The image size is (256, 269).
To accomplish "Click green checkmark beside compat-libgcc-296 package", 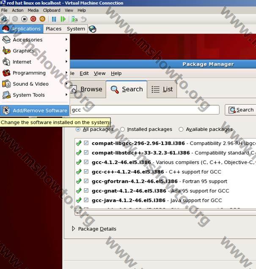I will coord(79,143).
